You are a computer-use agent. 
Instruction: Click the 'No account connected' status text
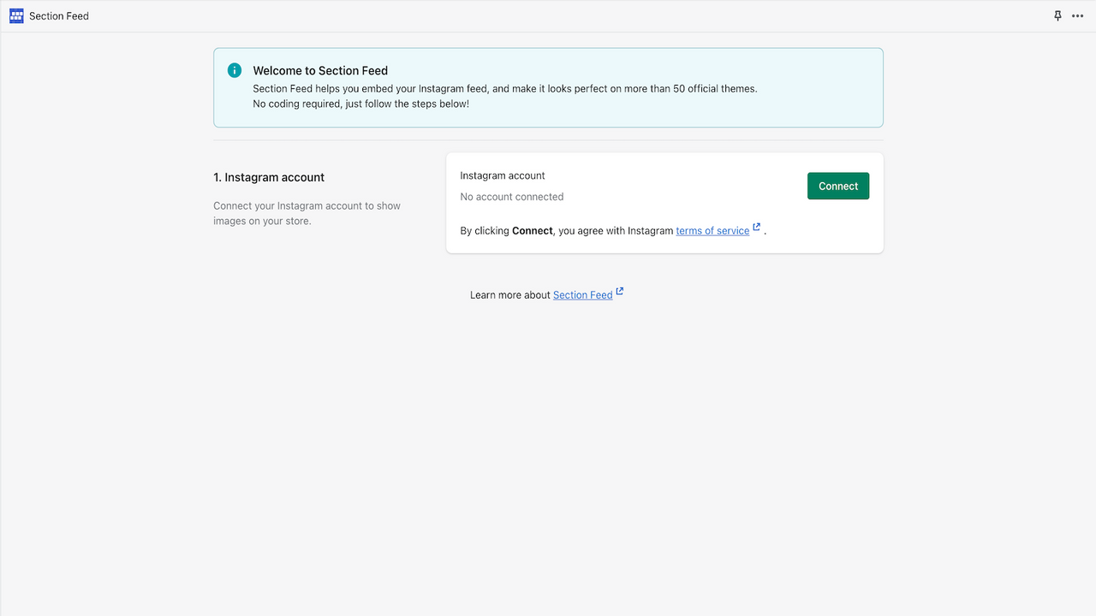point(512,197)
